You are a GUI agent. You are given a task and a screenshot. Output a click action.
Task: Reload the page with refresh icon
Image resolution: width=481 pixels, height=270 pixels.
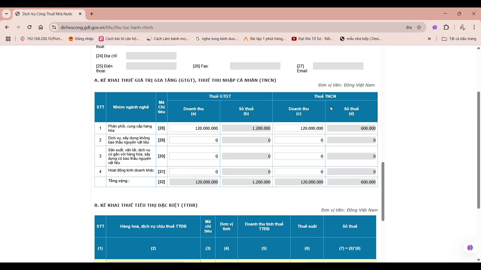coord(29,27)
